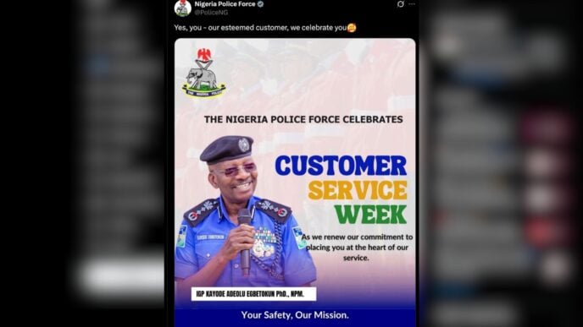The width and height of the screenshot is (583, 327).
Task: Click the Nigeria Police elephant crest logo
Action: [x=204, y=73]
